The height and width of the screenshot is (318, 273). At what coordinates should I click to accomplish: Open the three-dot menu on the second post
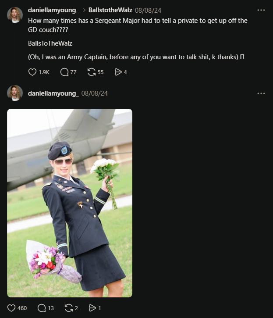[261, 93]
